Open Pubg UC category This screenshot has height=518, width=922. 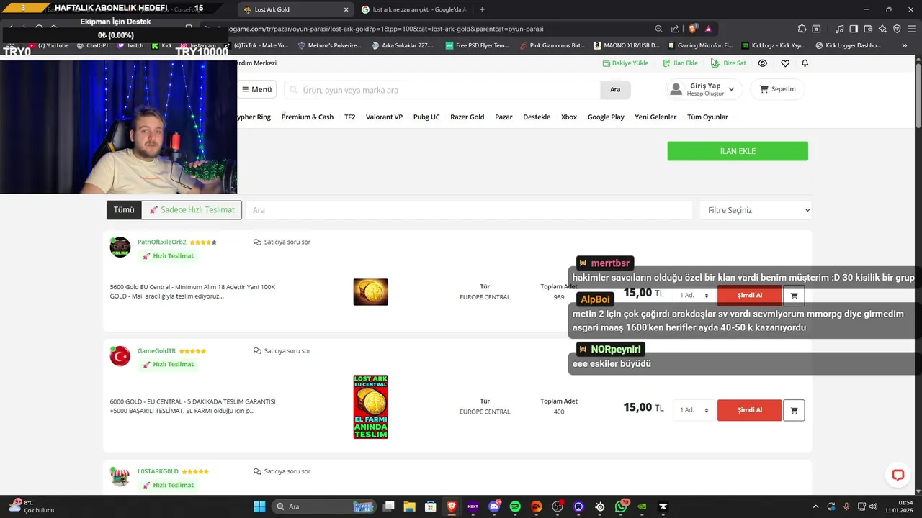tap(426, 117)
